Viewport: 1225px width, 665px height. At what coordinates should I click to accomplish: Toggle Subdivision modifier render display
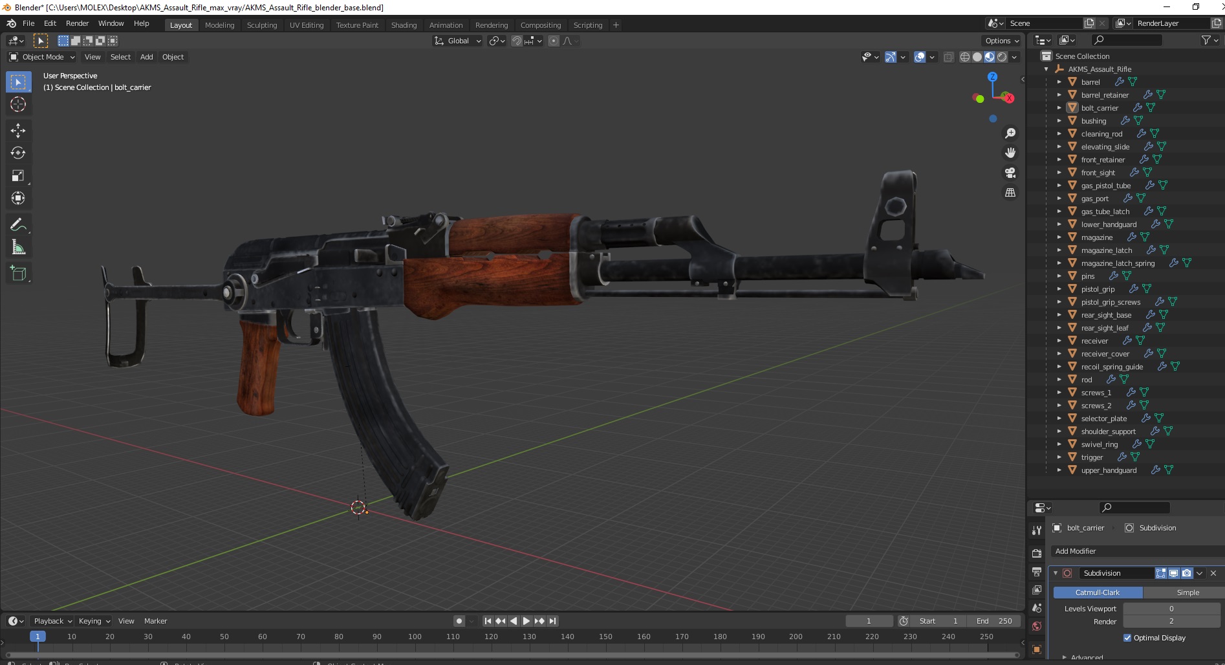(x=1186, y=573)
